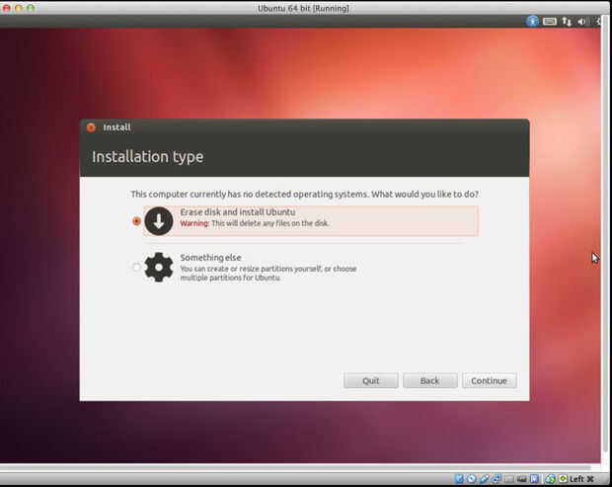Click 'You can create or resize partitions' description
This screenshot has width=612, height=487.
pos(268,273)
